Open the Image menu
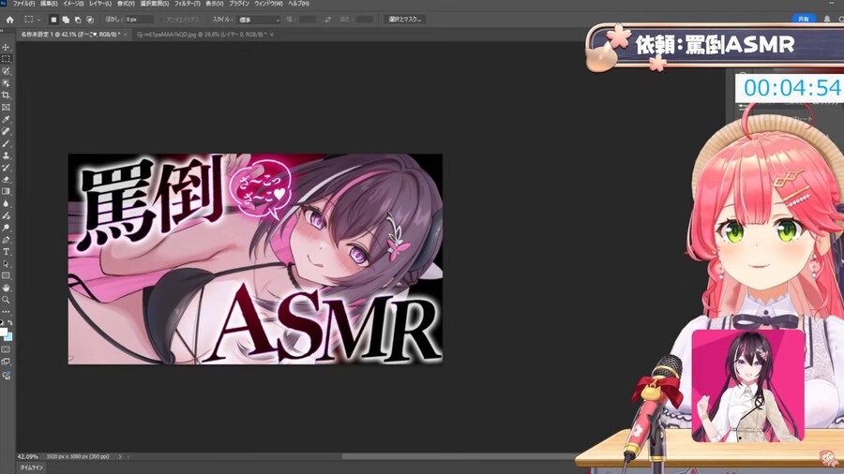The image size is (844, 474). pos(73,4)
